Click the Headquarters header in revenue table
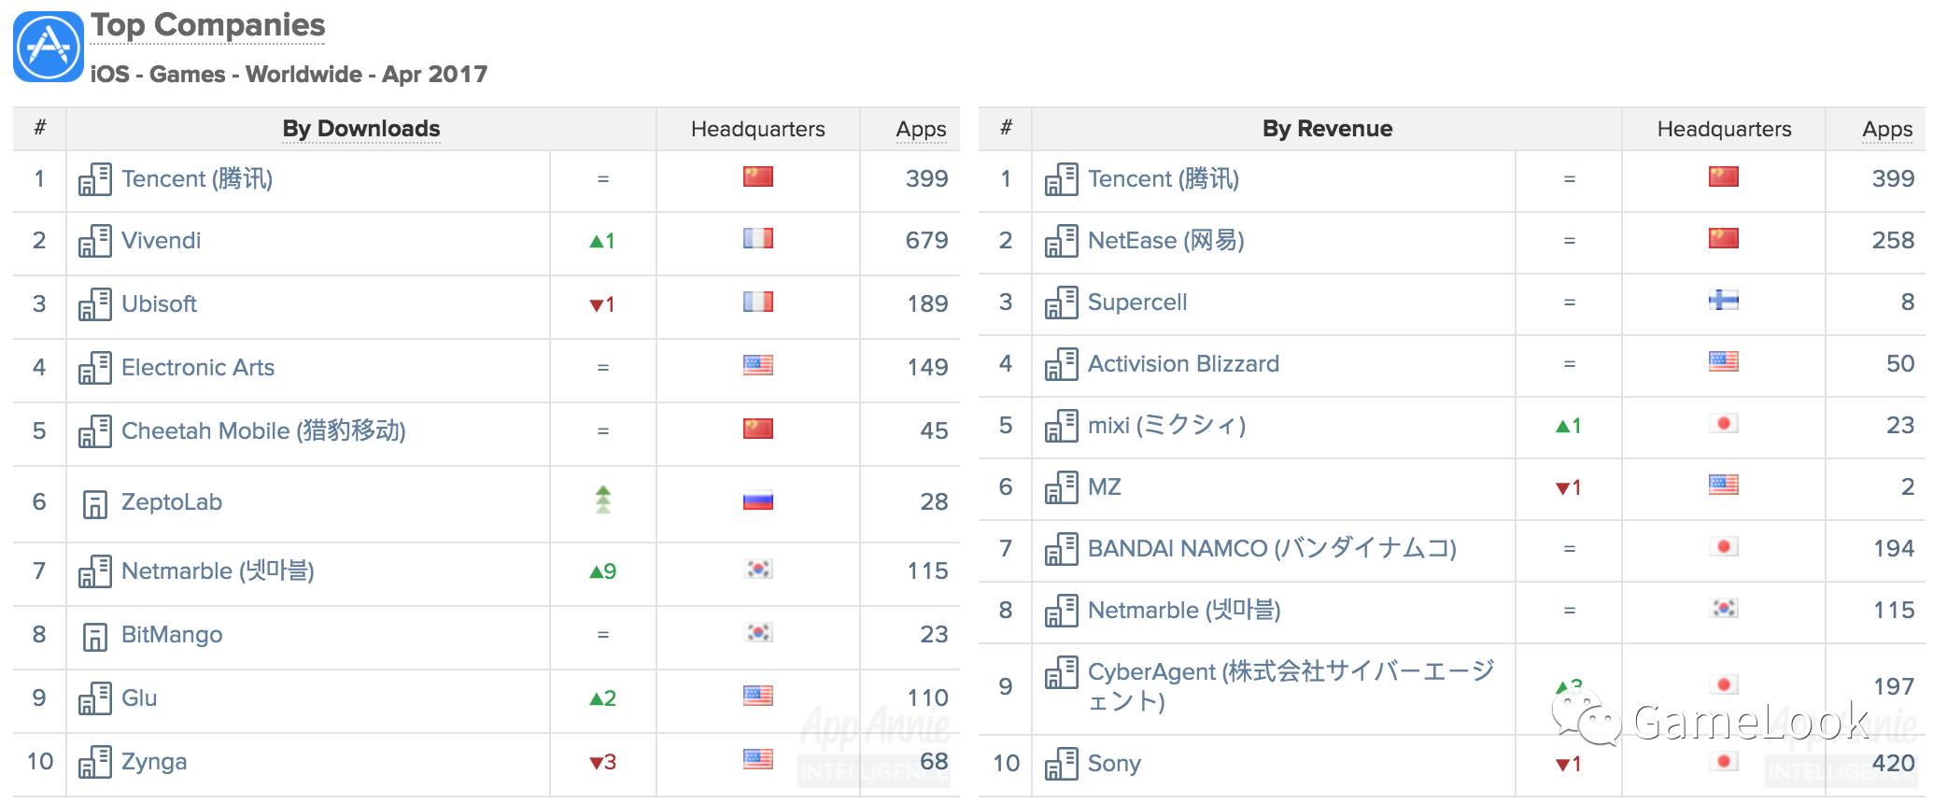 pos(1724,129)
